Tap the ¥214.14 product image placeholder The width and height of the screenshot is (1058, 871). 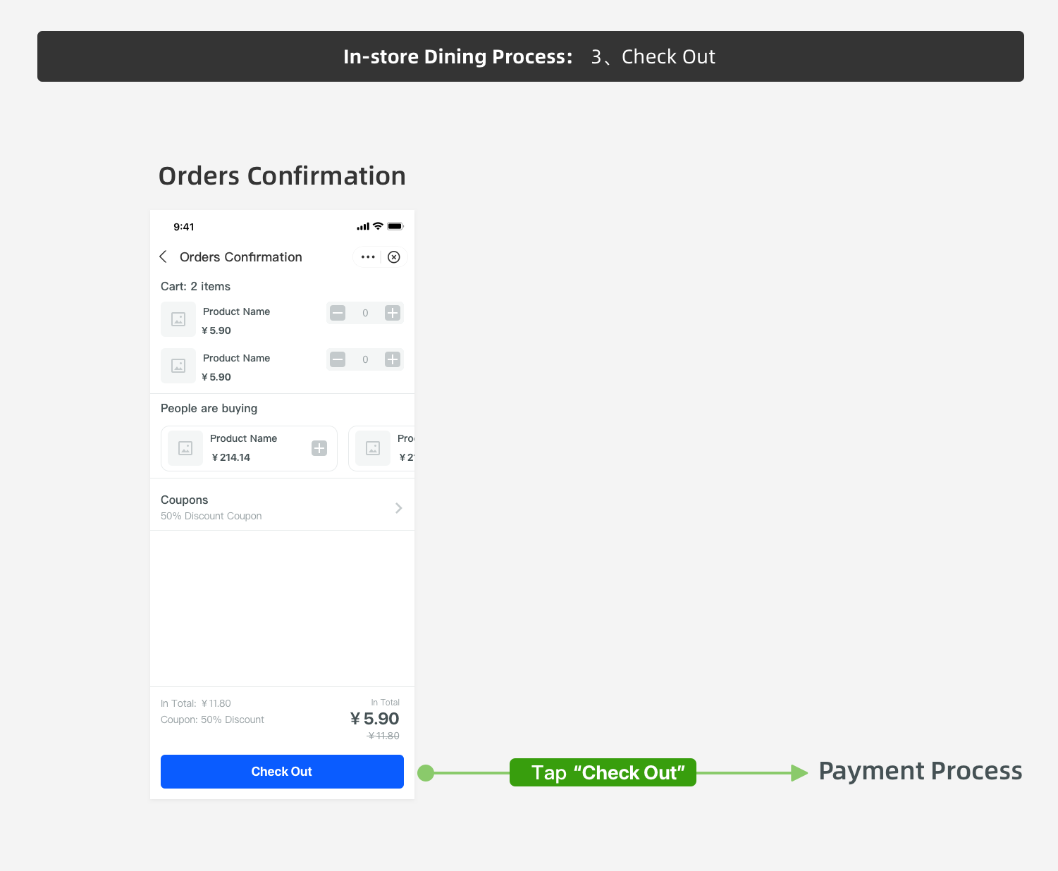click(x=185, y=448)
